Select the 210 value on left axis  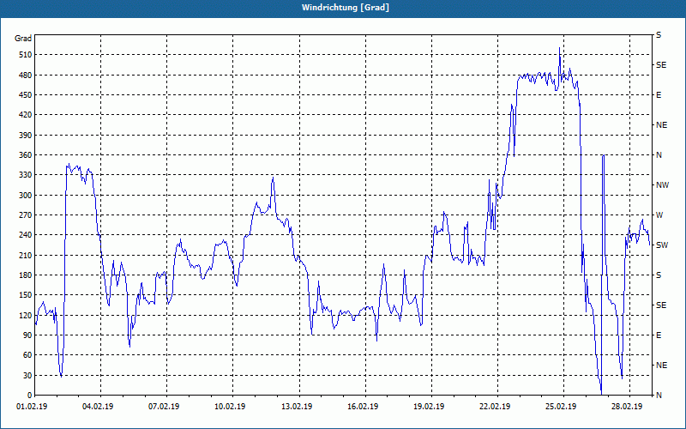(x=26, y=255)
